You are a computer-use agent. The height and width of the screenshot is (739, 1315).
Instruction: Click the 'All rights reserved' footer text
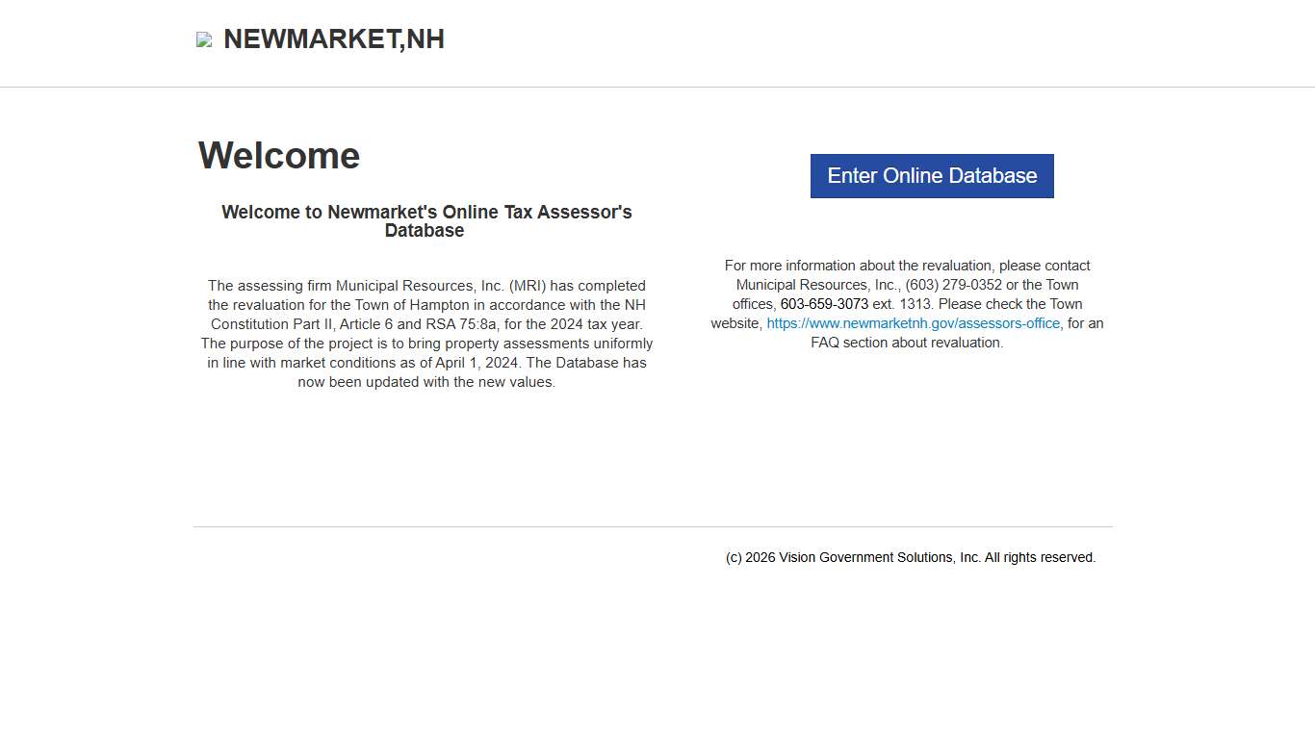click(1040, 557)
